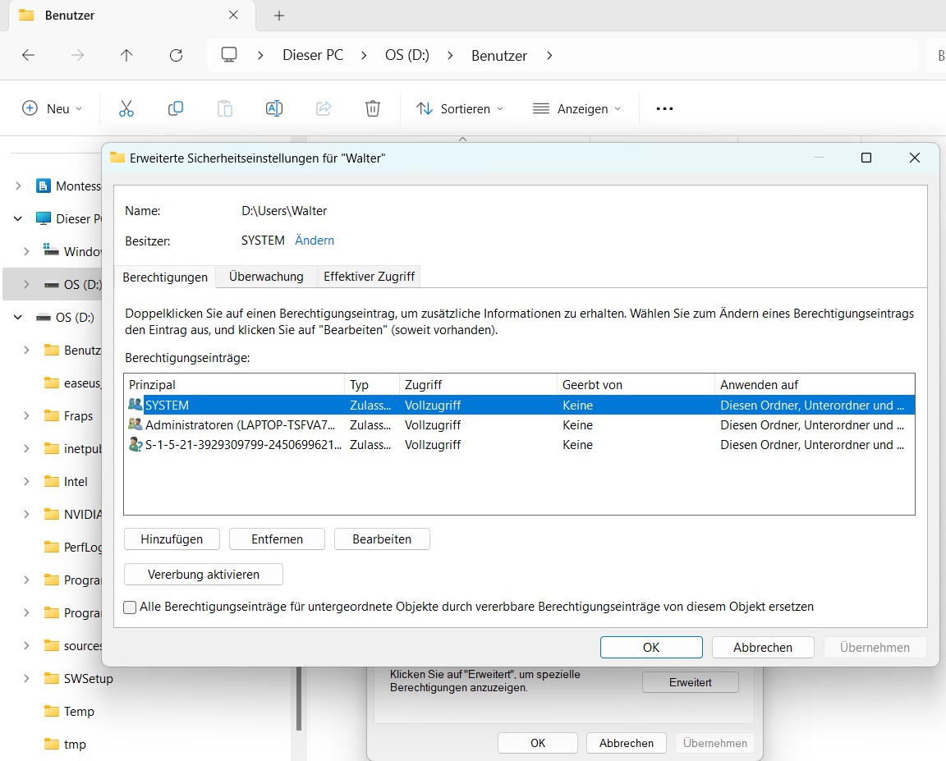
Task: Expand chevron after OS (D:) in address bar
Action: (x=450, y=56)
